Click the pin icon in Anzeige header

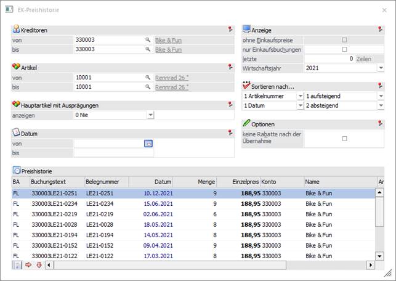pyautogui.click(x=381, y=30)
